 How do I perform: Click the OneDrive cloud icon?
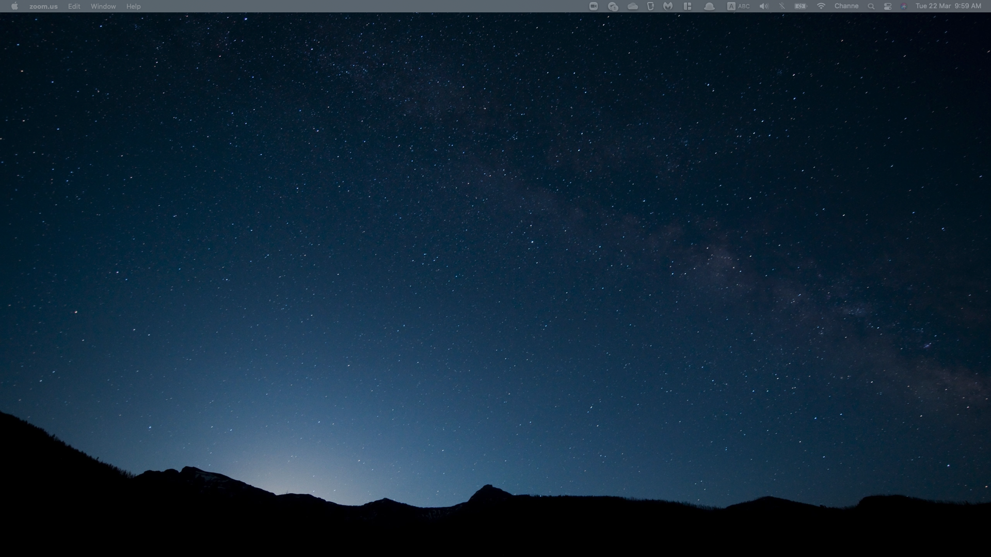coord(633,6)
